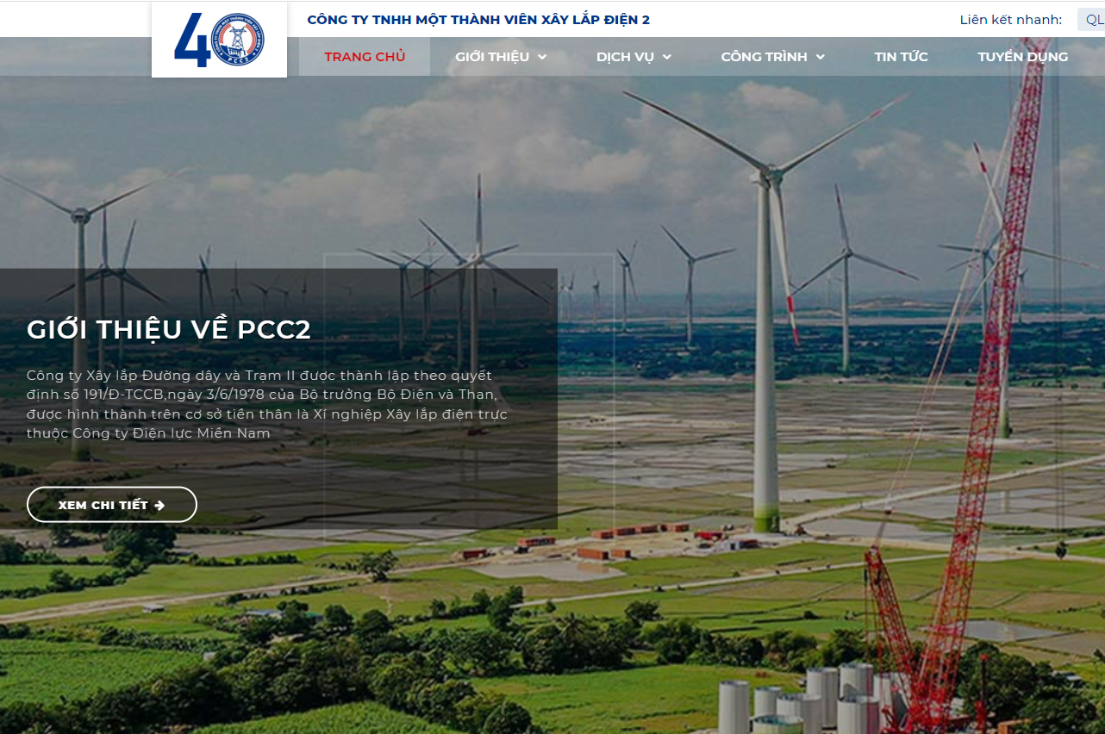Click the QL quick link button

point(1092,20)
